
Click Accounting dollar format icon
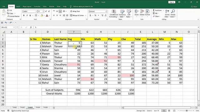(x=90, y=15)
